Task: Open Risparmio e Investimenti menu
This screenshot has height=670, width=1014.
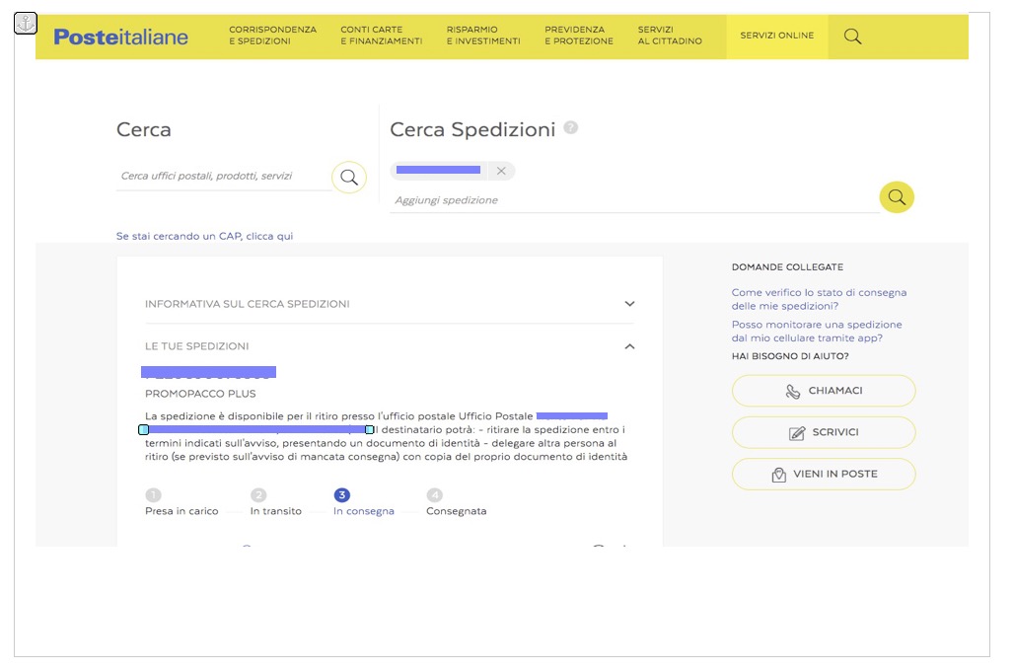Action: point(483,36)
